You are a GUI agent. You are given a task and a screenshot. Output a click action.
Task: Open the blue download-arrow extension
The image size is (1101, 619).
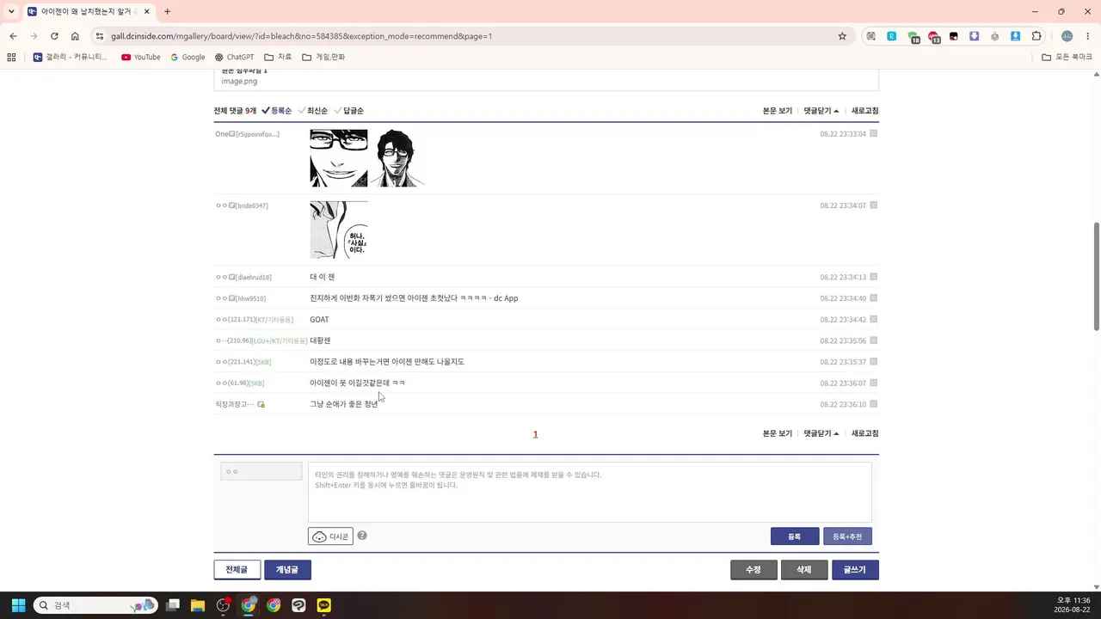[1016, 36]
